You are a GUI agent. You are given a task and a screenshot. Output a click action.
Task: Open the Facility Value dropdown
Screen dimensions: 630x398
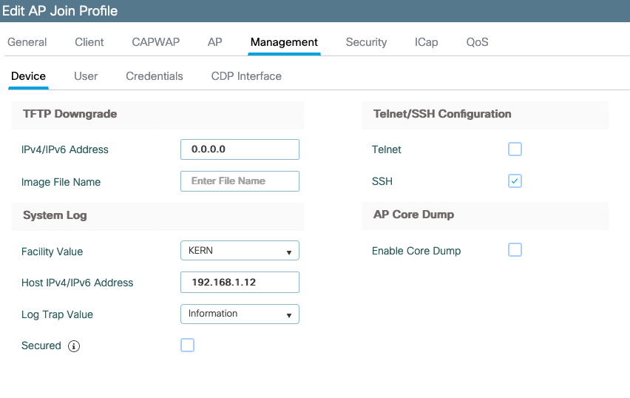pyautogui.click(x=240, y=251)
